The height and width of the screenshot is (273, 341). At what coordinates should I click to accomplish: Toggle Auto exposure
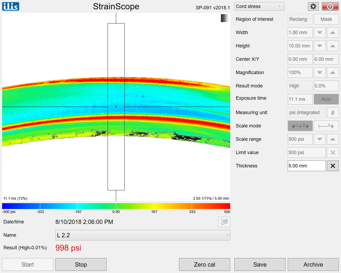(x=326, y=99)
